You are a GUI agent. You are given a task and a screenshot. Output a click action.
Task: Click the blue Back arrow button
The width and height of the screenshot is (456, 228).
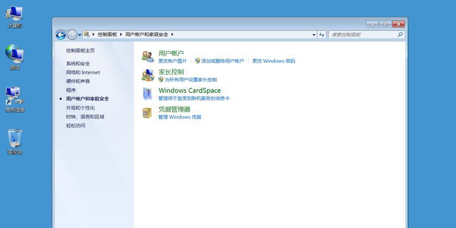coord(60,35)
